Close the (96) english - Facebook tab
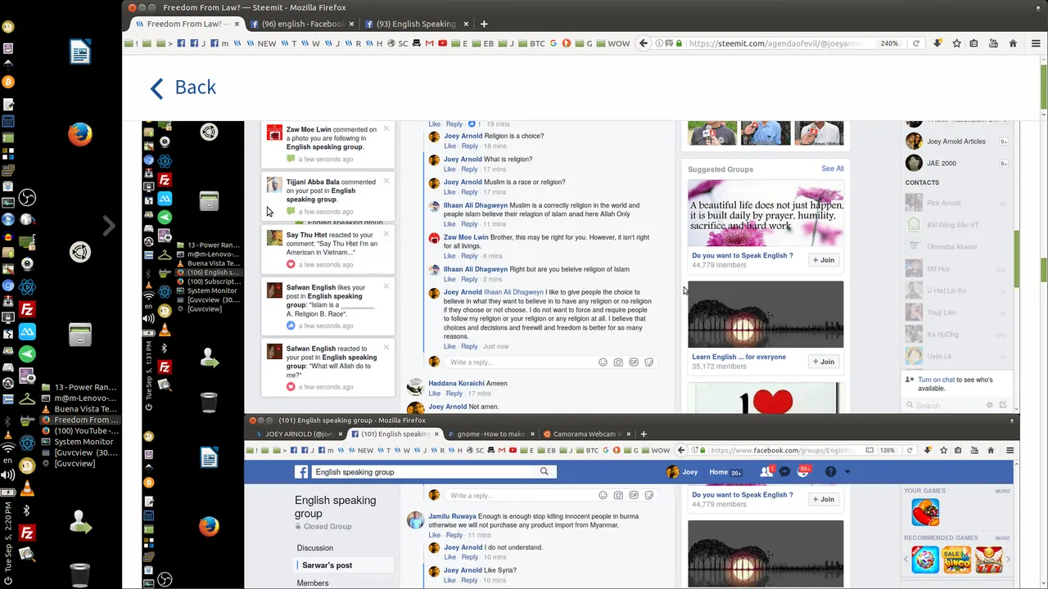1048x589 pixels. (x=352, y=24)
